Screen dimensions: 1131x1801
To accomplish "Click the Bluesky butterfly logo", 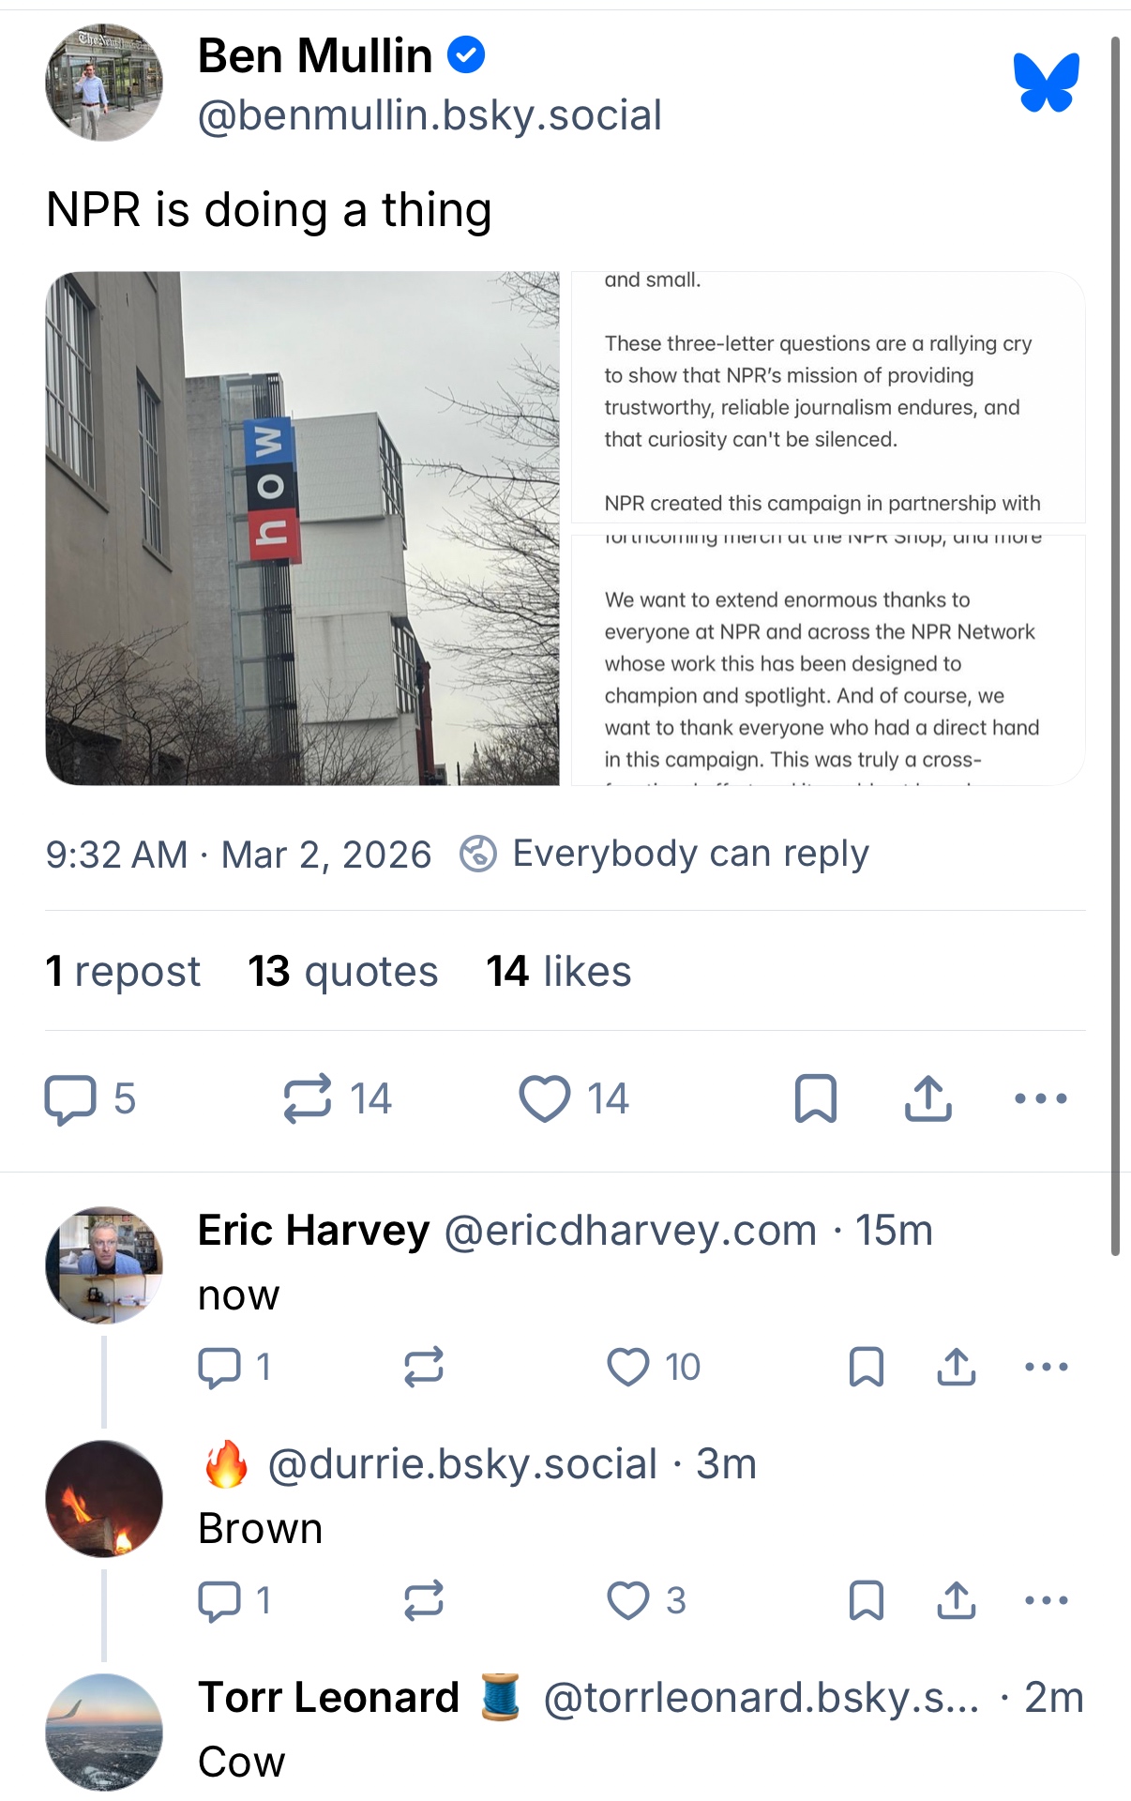I will point(1046,83).
